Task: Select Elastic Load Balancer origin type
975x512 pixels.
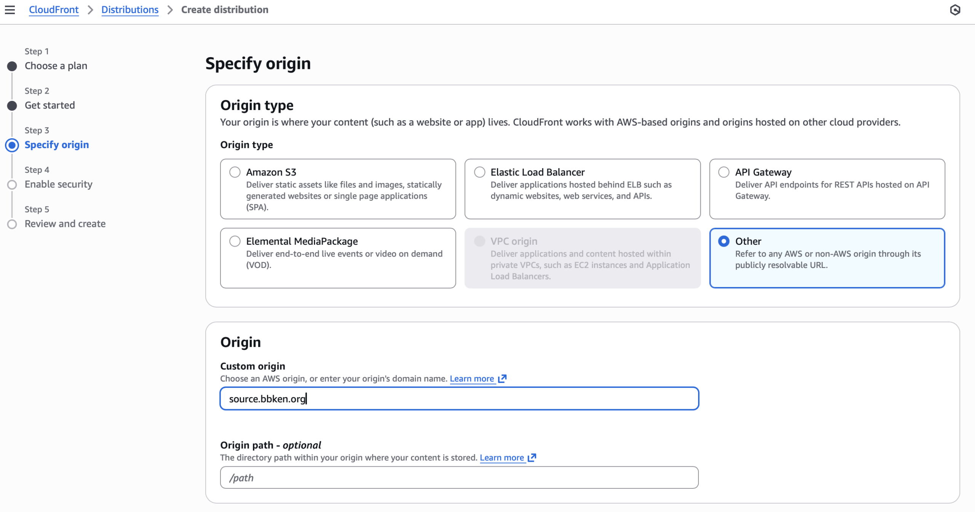Action: pyautogui.click(x=480, y=172)
